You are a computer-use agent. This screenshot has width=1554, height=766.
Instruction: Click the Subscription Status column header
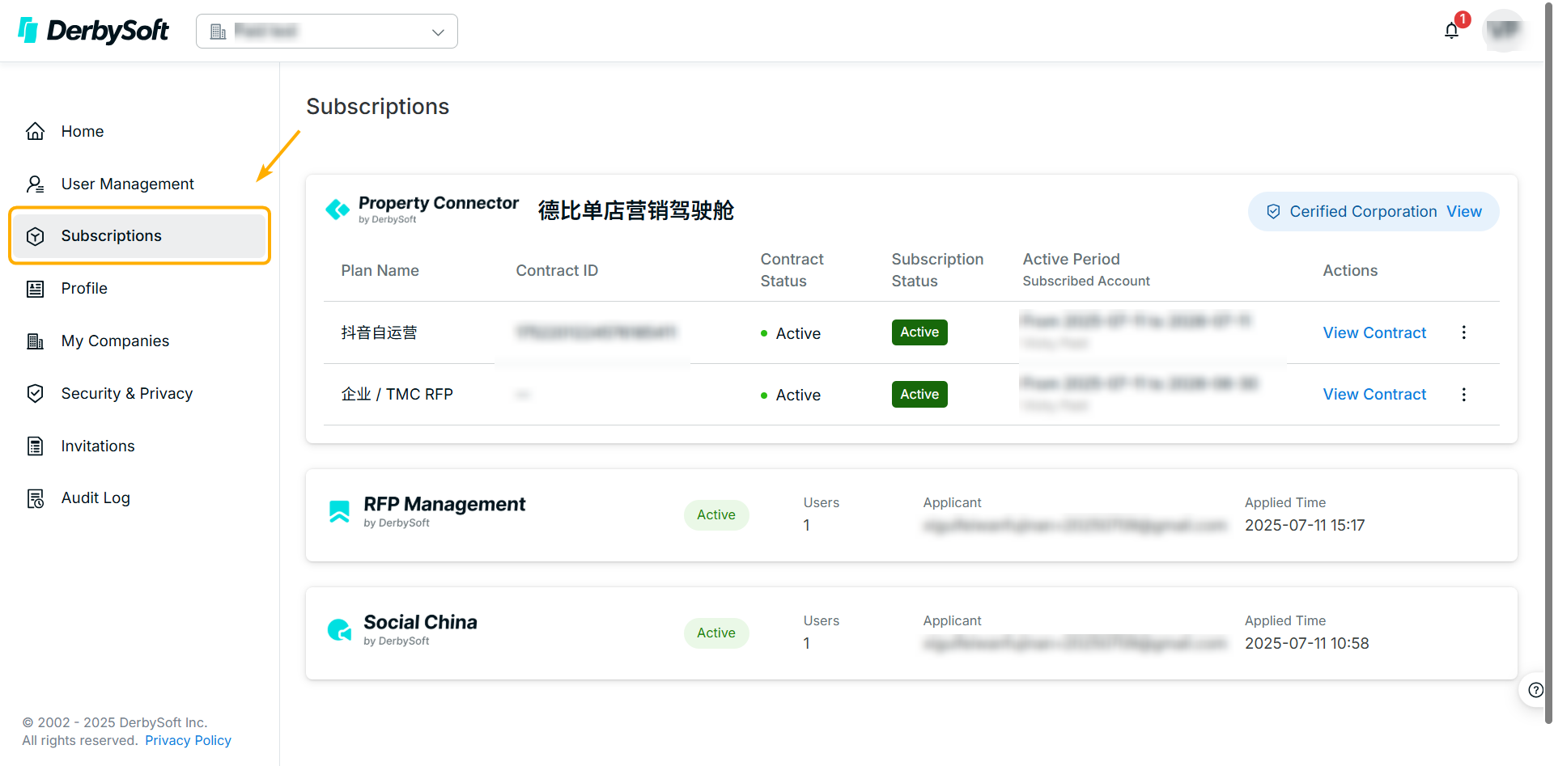pos(937,270)
